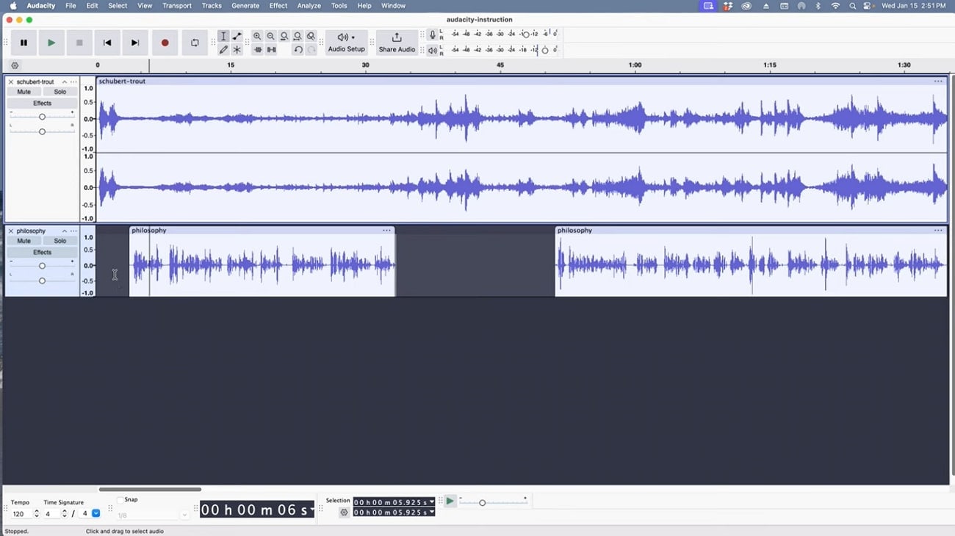Click the Skip to Start button
Screen dimensions: 955x536
107,43
